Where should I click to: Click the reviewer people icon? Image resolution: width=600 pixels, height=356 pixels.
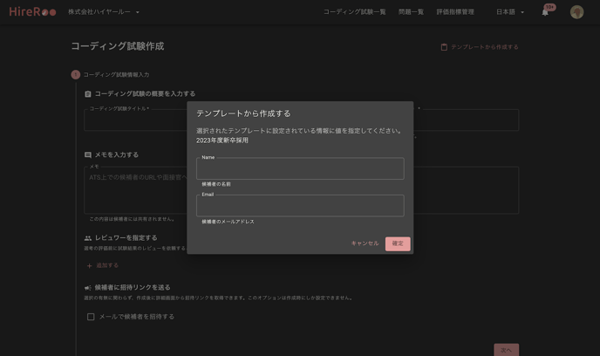click(88, 238)
